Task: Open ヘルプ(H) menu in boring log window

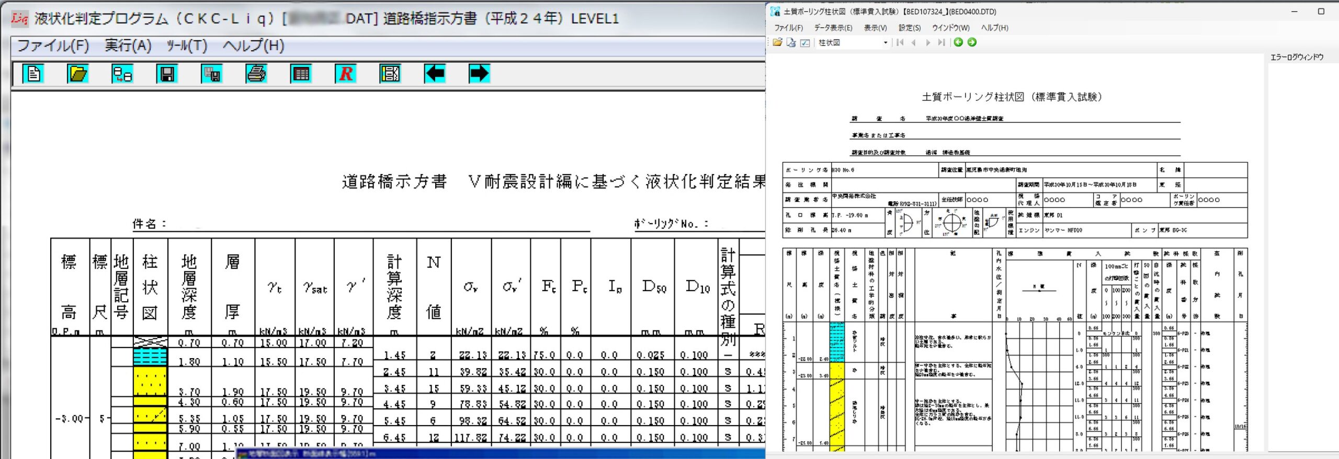Action: click(994, 28)
